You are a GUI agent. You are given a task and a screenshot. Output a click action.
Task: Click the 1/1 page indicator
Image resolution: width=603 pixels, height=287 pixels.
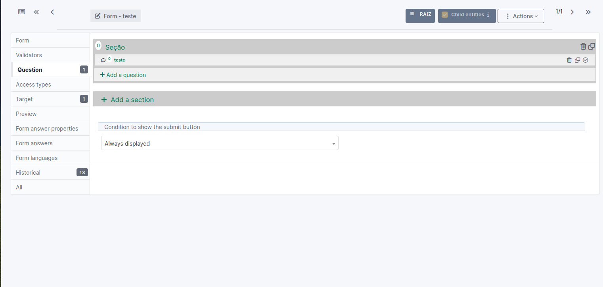[x=559, y=12]
